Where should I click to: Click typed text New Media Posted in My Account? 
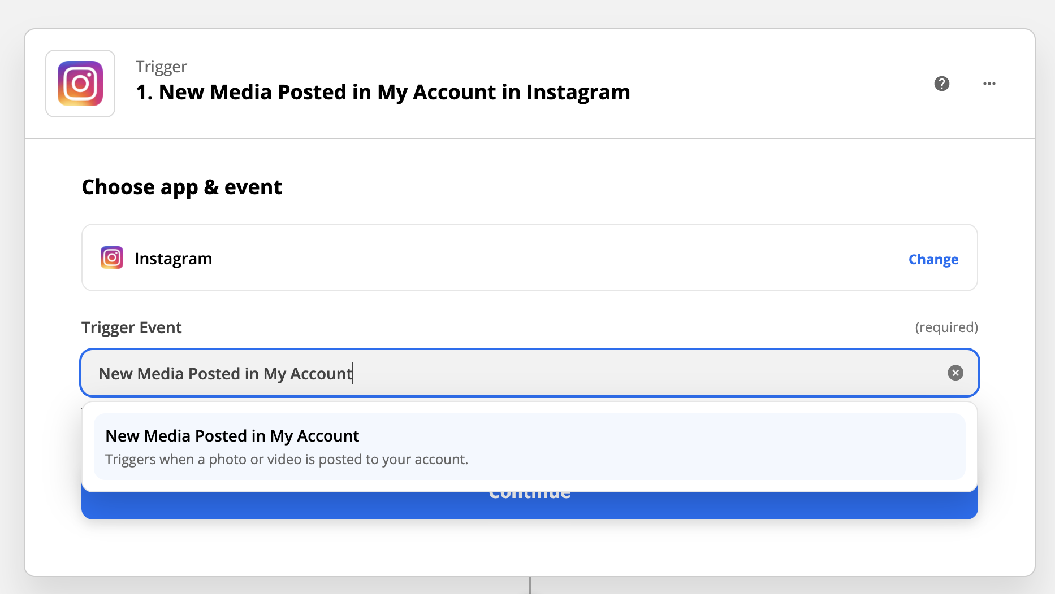point(225,374)
